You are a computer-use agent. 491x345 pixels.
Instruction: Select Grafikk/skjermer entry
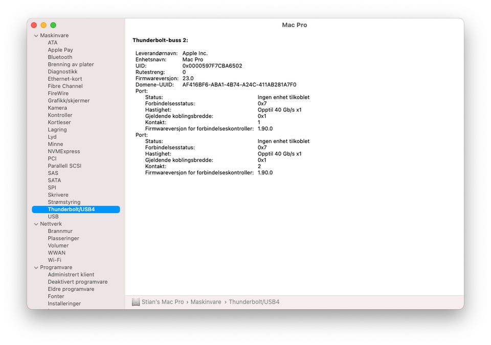tap(69, 101)
